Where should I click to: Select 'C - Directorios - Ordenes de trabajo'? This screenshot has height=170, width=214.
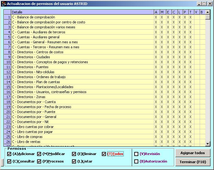coord(83,77)
